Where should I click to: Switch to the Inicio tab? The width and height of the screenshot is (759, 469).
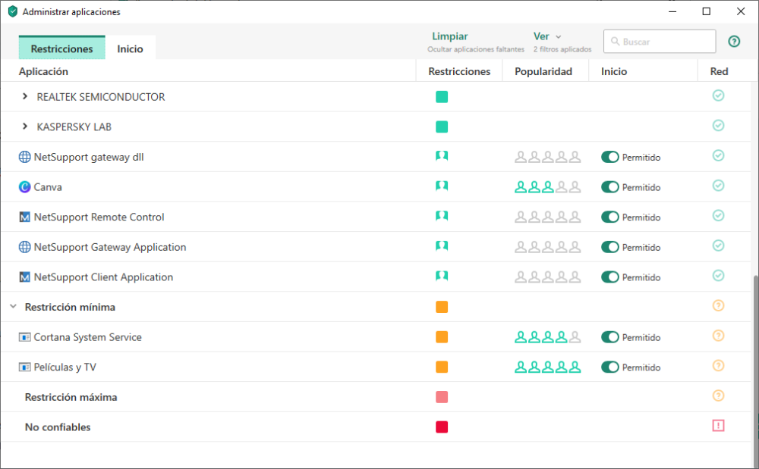click(130, 48)
